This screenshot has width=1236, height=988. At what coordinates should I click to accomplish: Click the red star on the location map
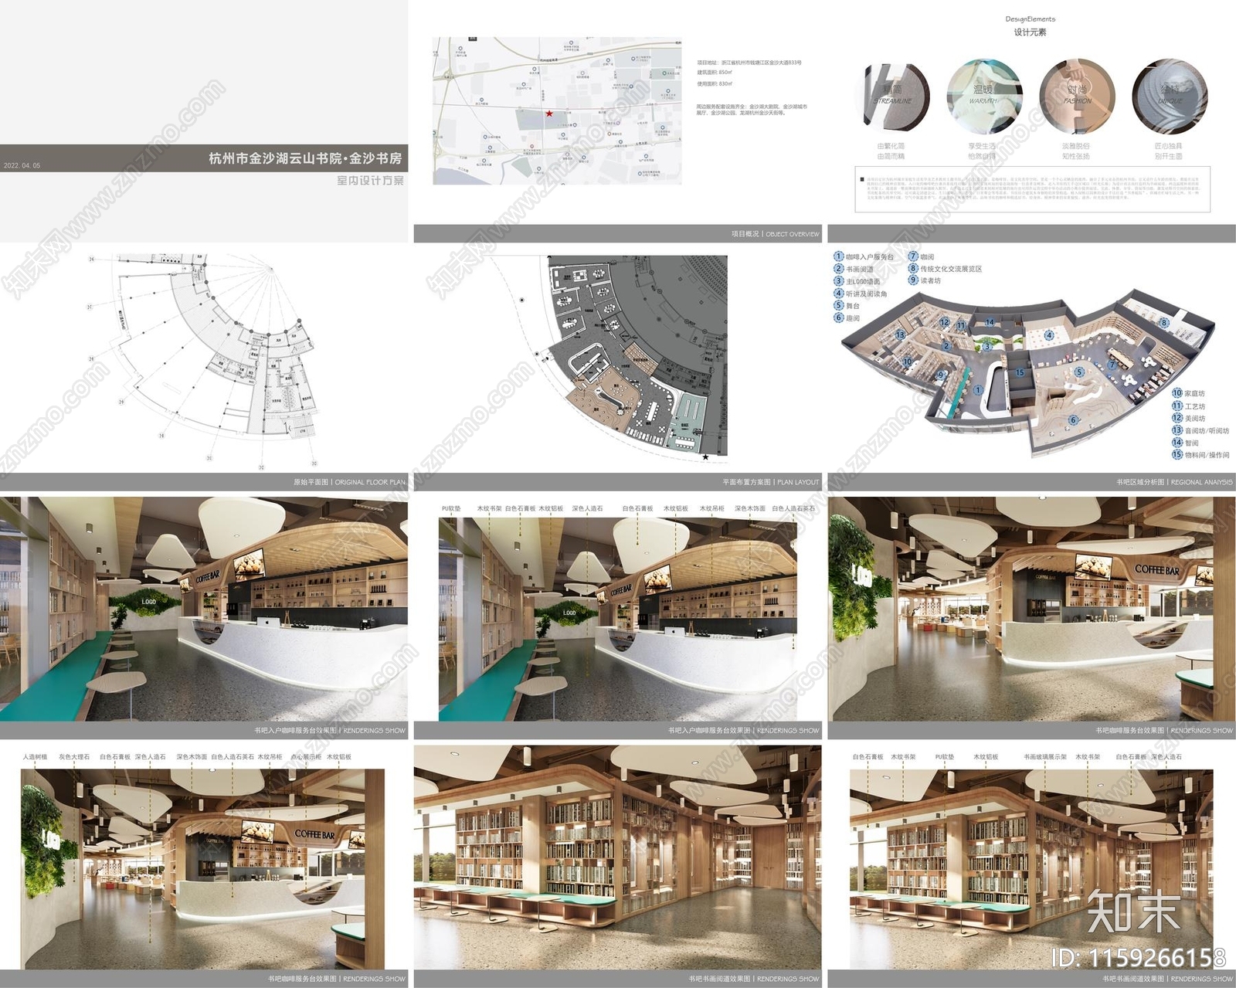pos(549,114)
